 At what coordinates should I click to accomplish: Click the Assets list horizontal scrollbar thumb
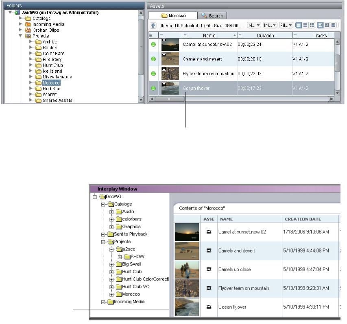click(x=170, y=99)
